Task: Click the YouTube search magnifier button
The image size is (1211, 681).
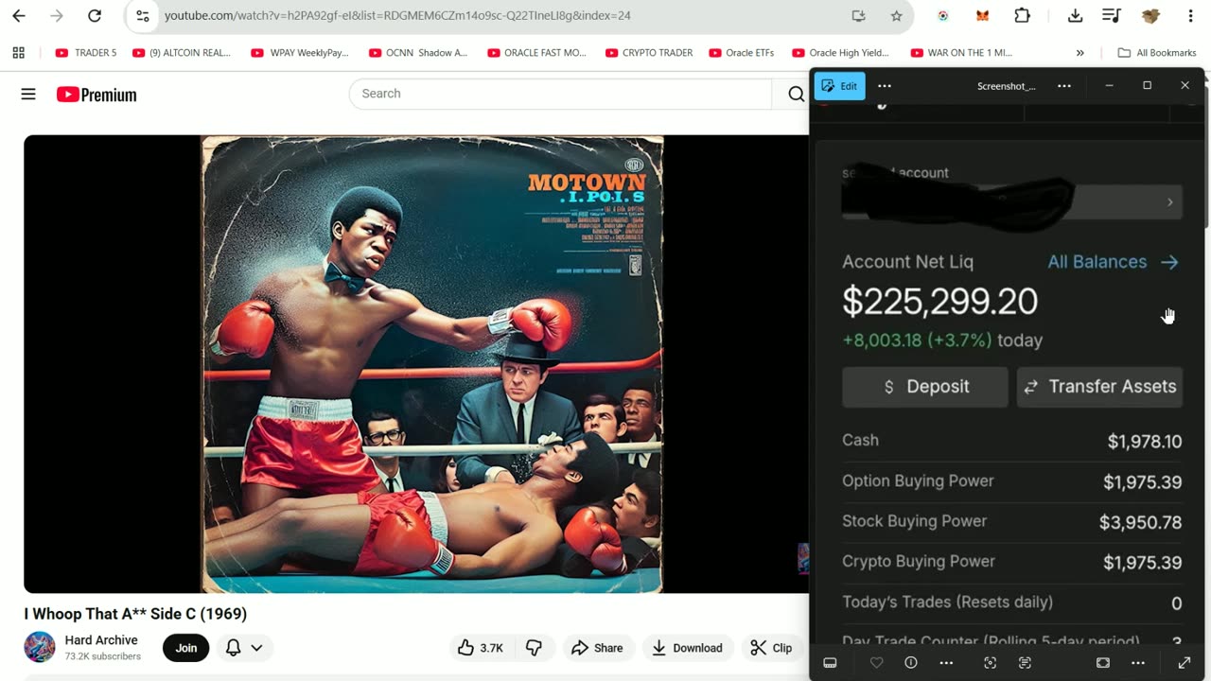Action: point(796,94)
